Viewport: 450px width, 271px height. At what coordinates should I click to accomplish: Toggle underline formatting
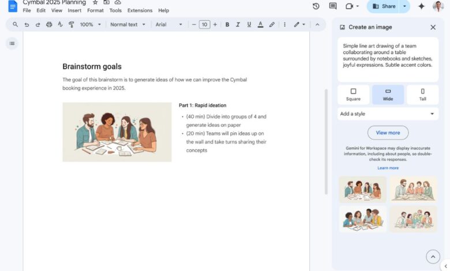[x=249, y=25]
